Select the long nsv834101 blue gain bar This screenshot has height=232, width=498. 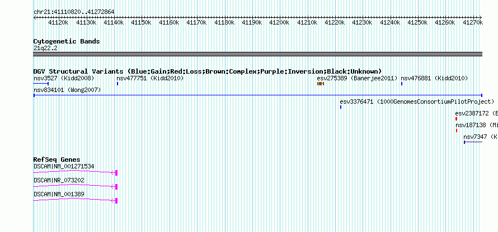(257, 95)
